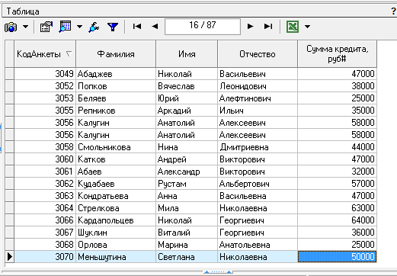Click the help question mark
This screenshot has width=397, height=276.
pos(393,11)
